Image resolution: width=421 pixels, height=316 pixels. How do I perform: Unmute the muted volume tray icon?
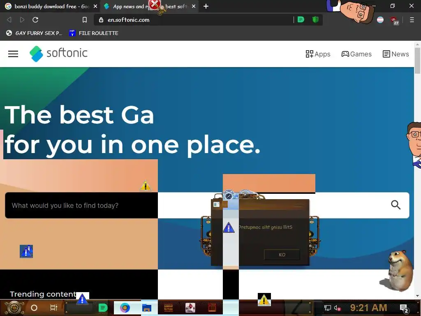[x=337, y=308]
